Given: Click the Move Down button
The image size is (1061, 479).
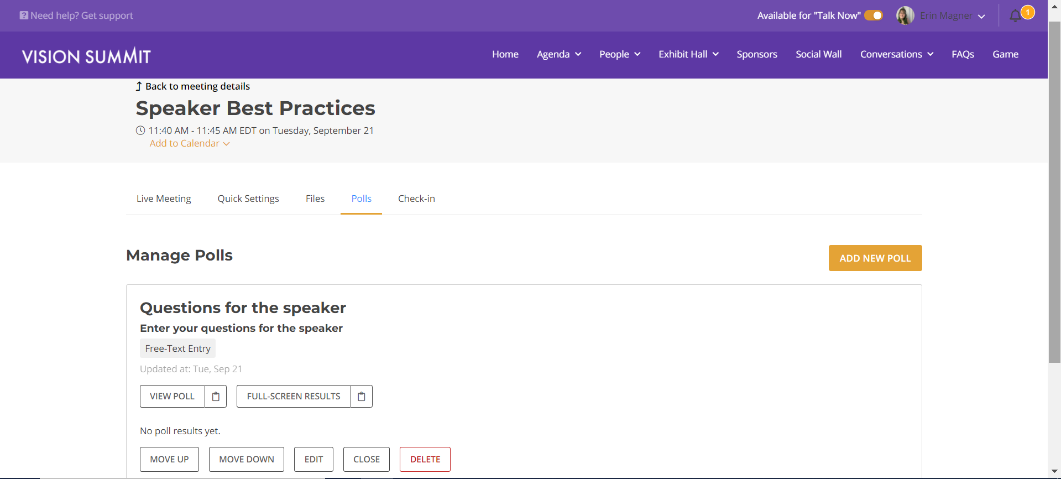Looking at the screenshot, I should 247,460.
